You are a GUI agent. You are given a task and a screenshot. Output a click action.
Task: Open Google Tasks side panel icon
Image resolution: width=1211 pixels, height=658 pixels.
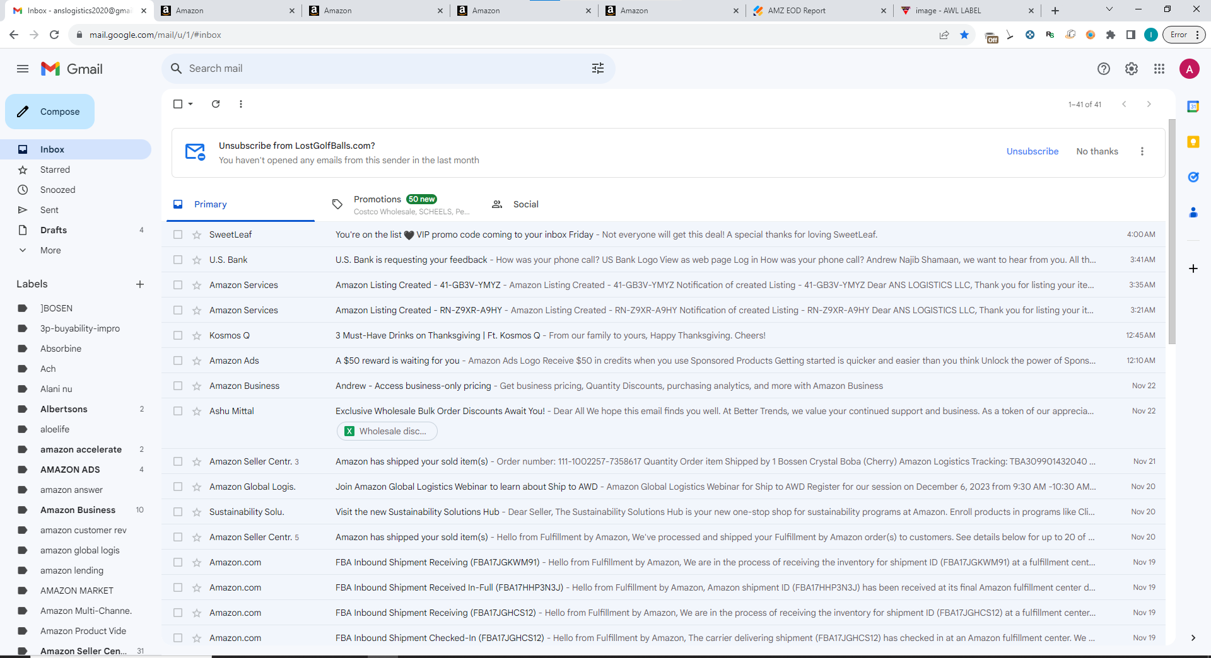[x=1193, y=177]
